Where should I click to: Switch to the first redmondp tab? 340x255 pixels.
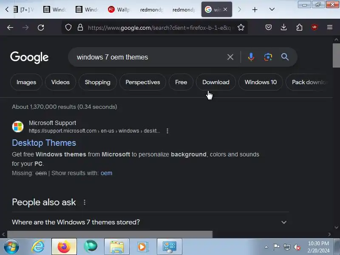(151, 9)
